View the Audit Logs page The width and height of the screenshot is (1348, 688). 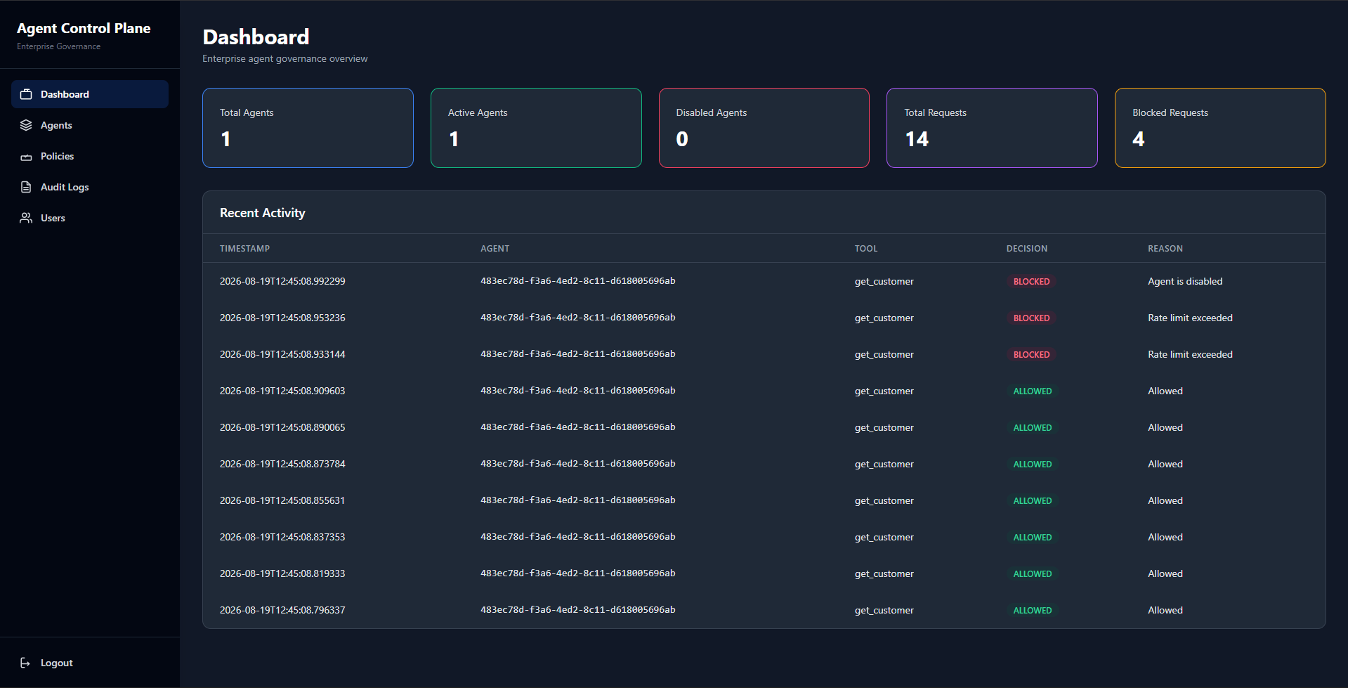[x=90, y=187]
